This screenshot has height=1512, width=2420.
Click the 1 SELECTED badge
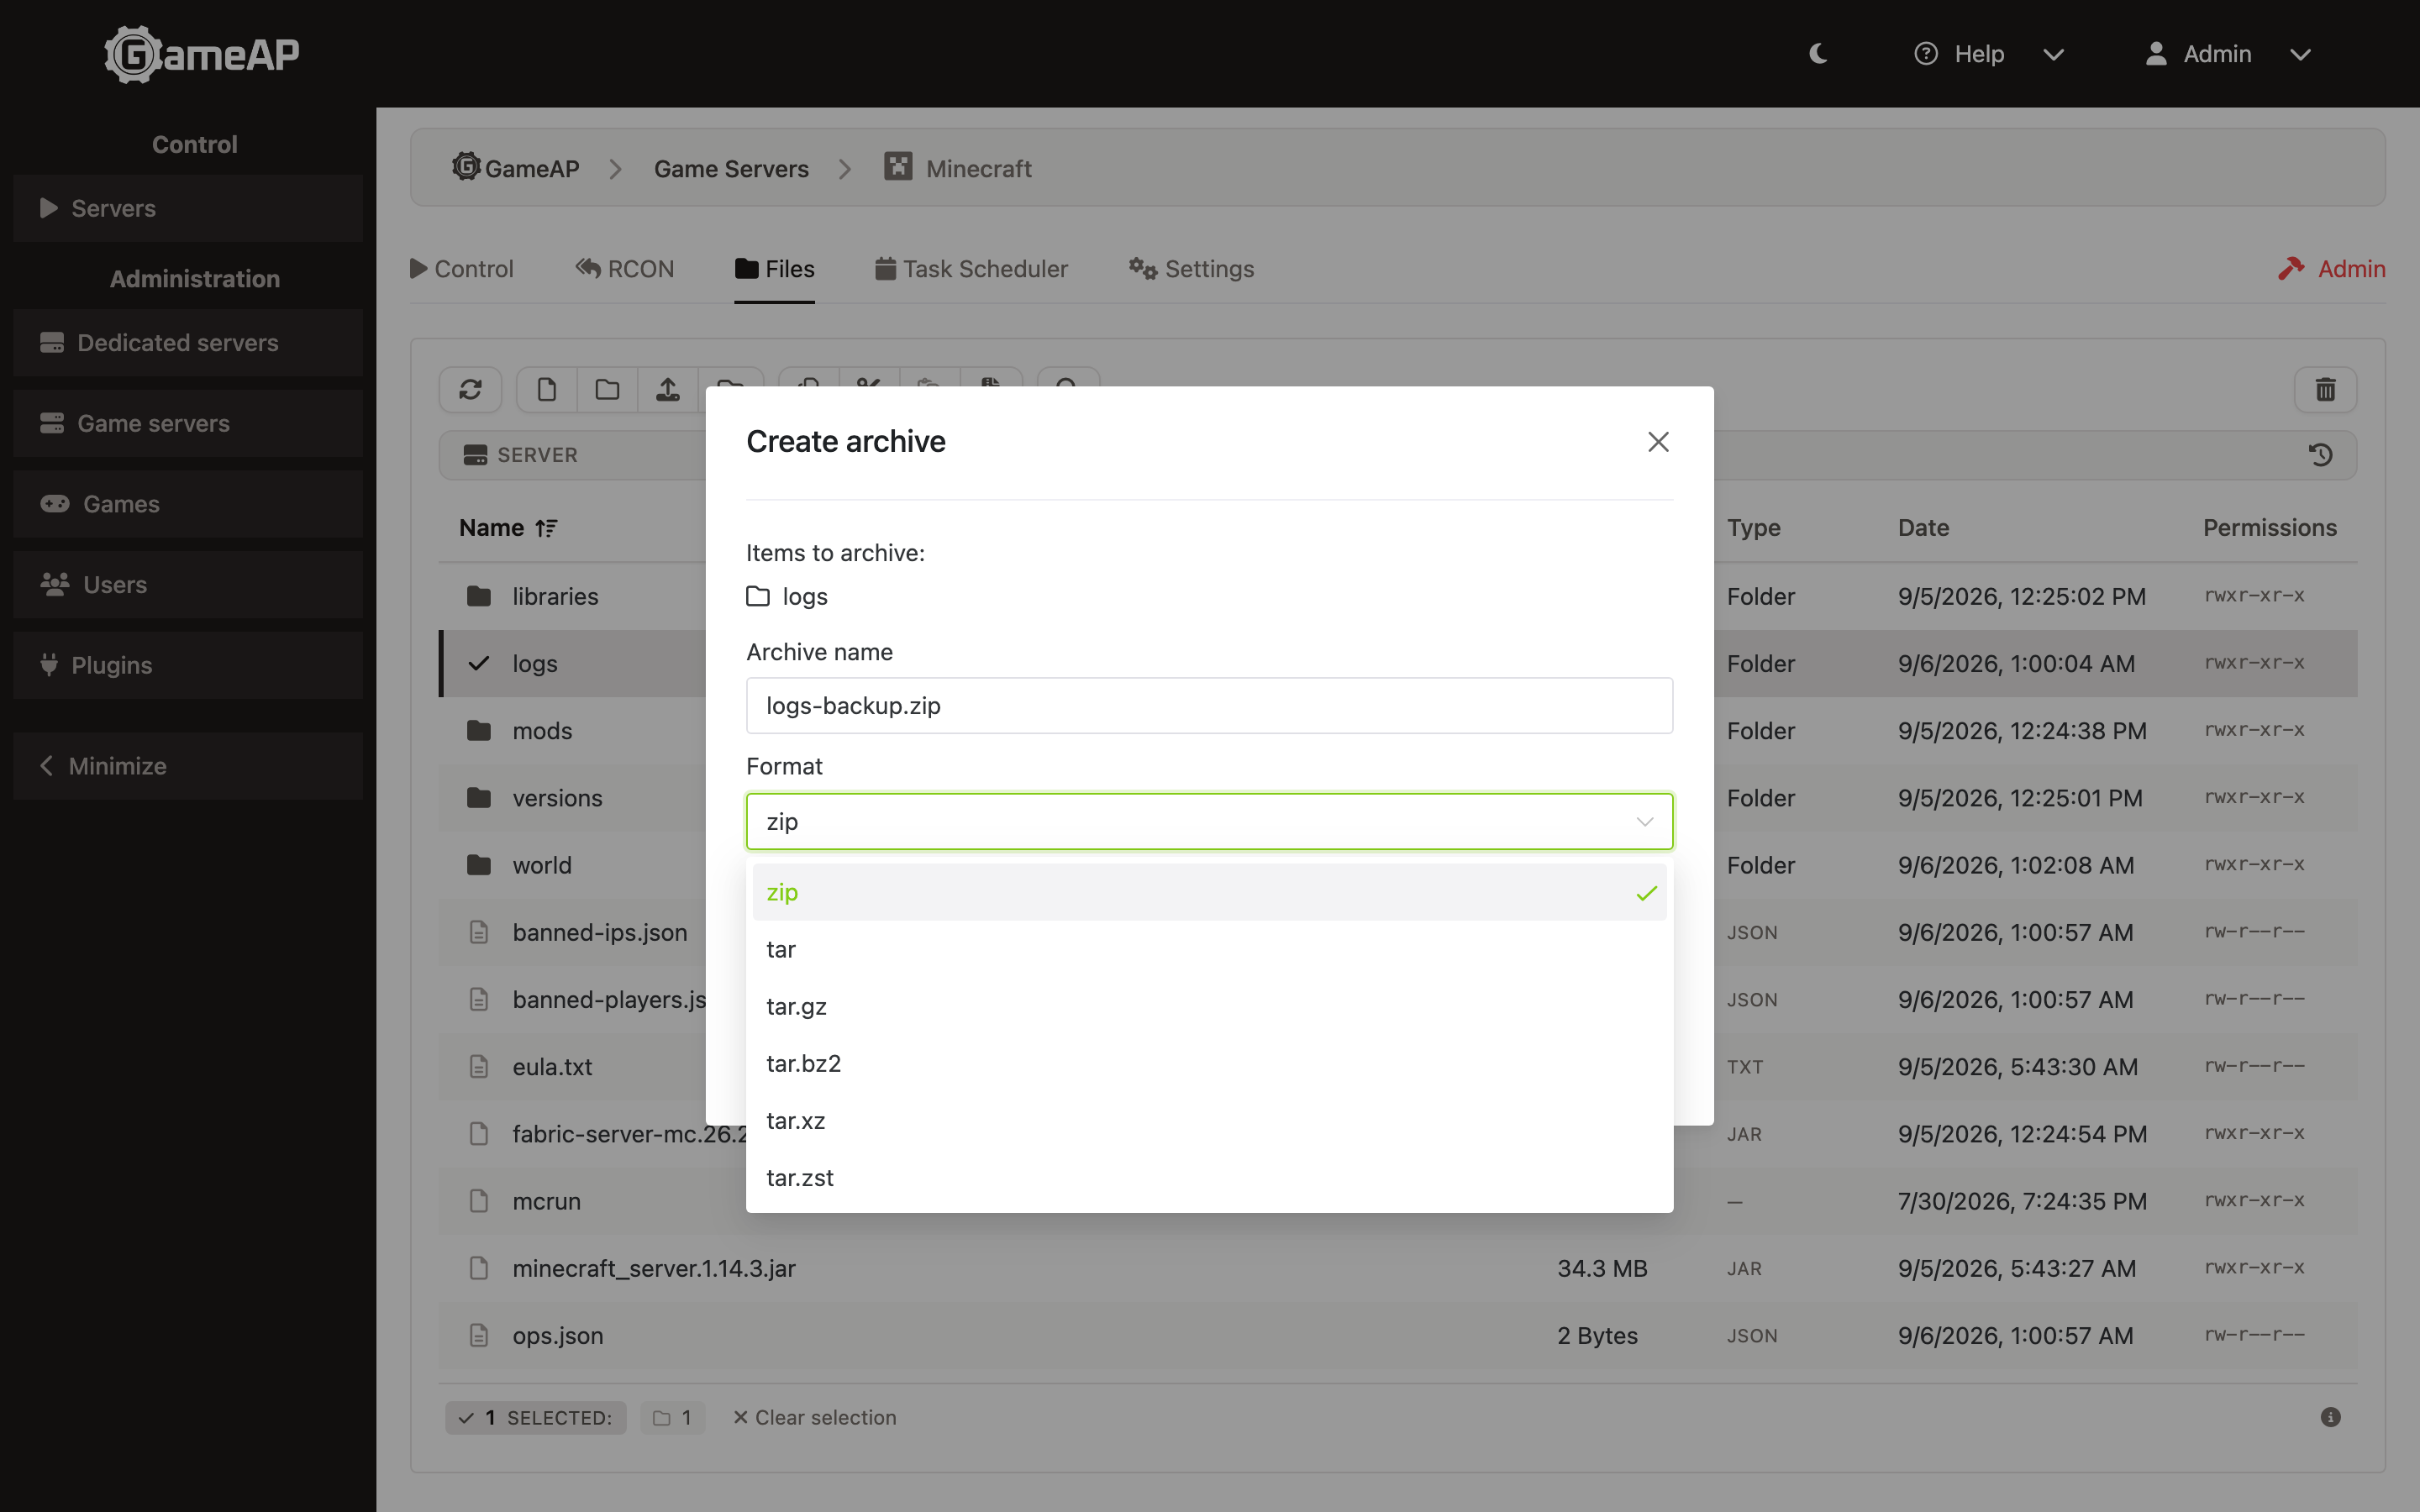pyautogui.click(x=536, y=1417)
